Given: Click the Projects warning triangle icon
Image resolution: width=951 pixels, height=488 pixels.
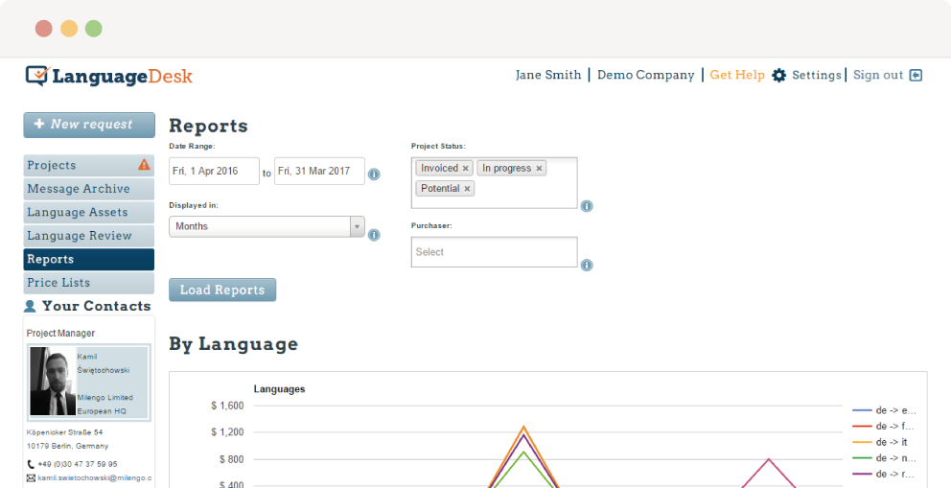Looking at the screenshot, I should (144, 164).
